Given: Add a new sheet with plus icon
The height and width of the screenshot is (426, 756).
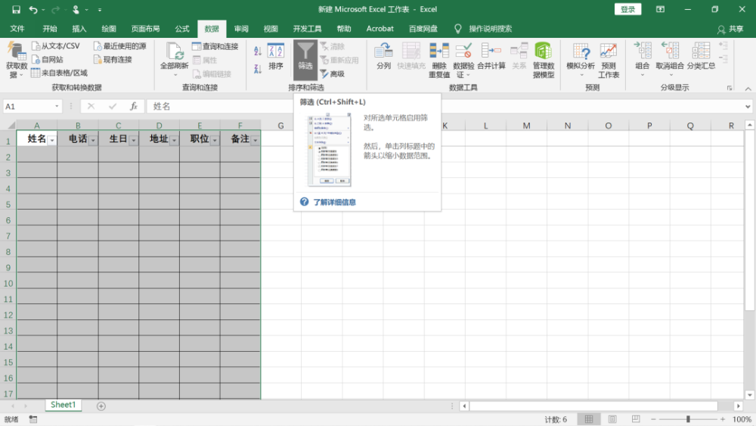Looking at the screenshot, I should click(101, 406).
